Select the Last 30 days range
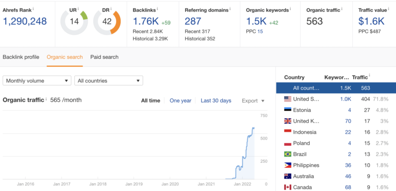Viewport: 396px width, 191px height. pyautogui.click(x=216, y=101)
